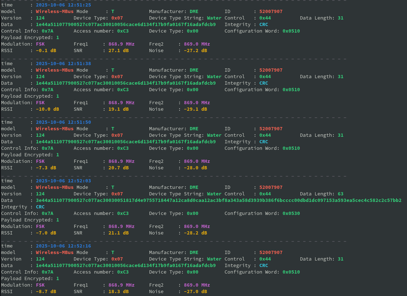Screen dimensions: 407x296
Task: Click the RSSI value -8.7 dB
Action: click(46, 292)
